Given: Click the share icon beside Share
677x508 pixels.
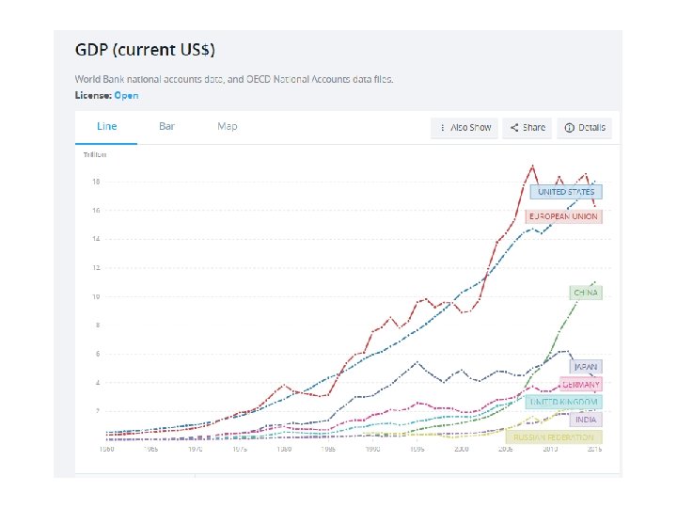Looking at the screenshot, I should 514,128.
